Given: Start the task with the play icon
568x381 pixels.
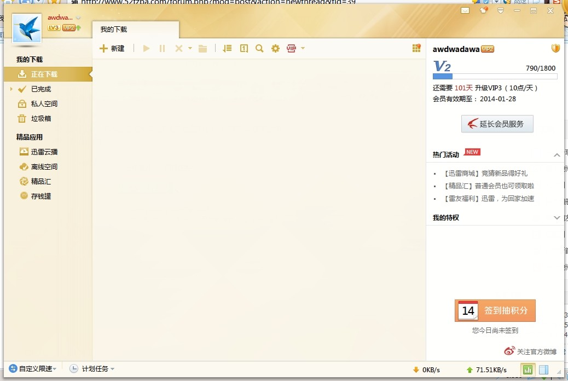Looking at the screenshot, I should pos(146,49).
